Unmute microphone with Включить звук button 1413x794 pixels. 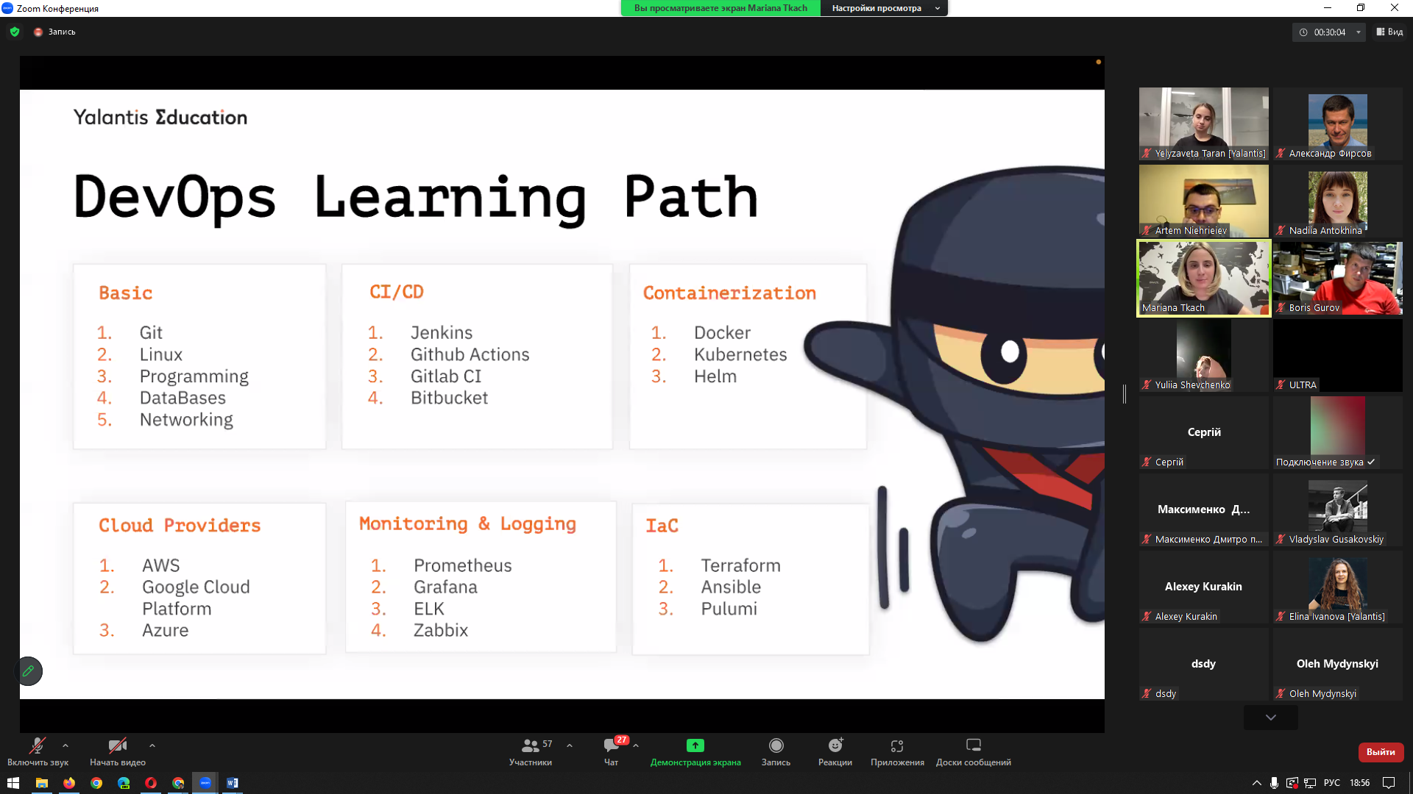click(x=38, y=752)
